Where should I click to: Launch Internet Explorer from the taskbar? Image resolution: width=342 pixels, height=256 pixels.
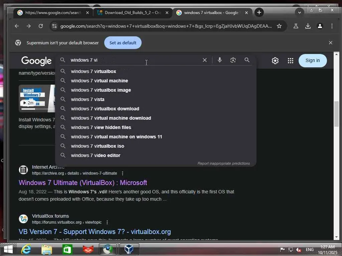click(26, 249)
